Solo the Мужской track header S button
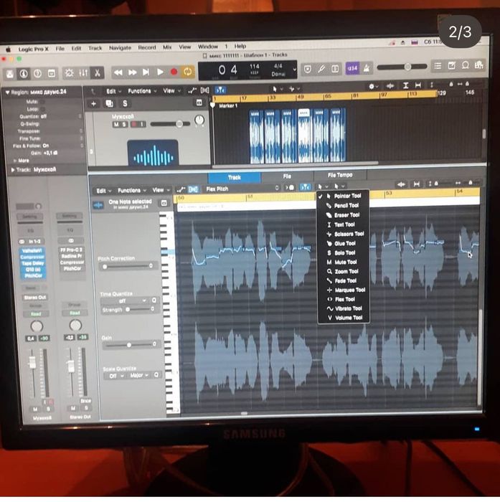 pos(123,124)
